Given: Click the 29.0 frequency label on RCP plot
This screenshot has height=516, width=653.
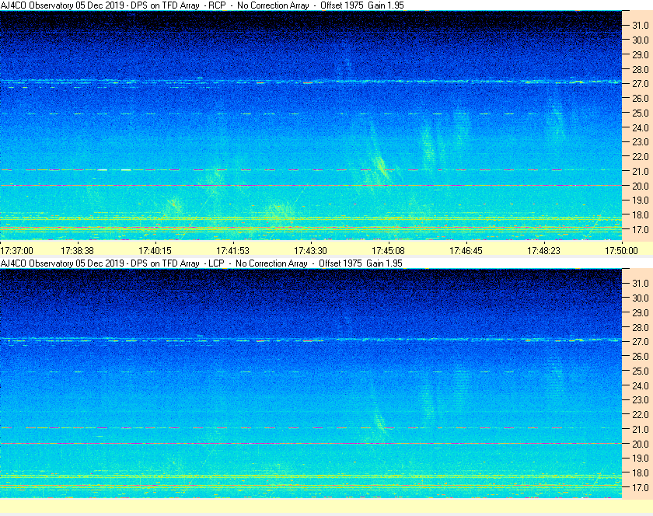Looking at the screenshot, I should (x=641, y=54).
